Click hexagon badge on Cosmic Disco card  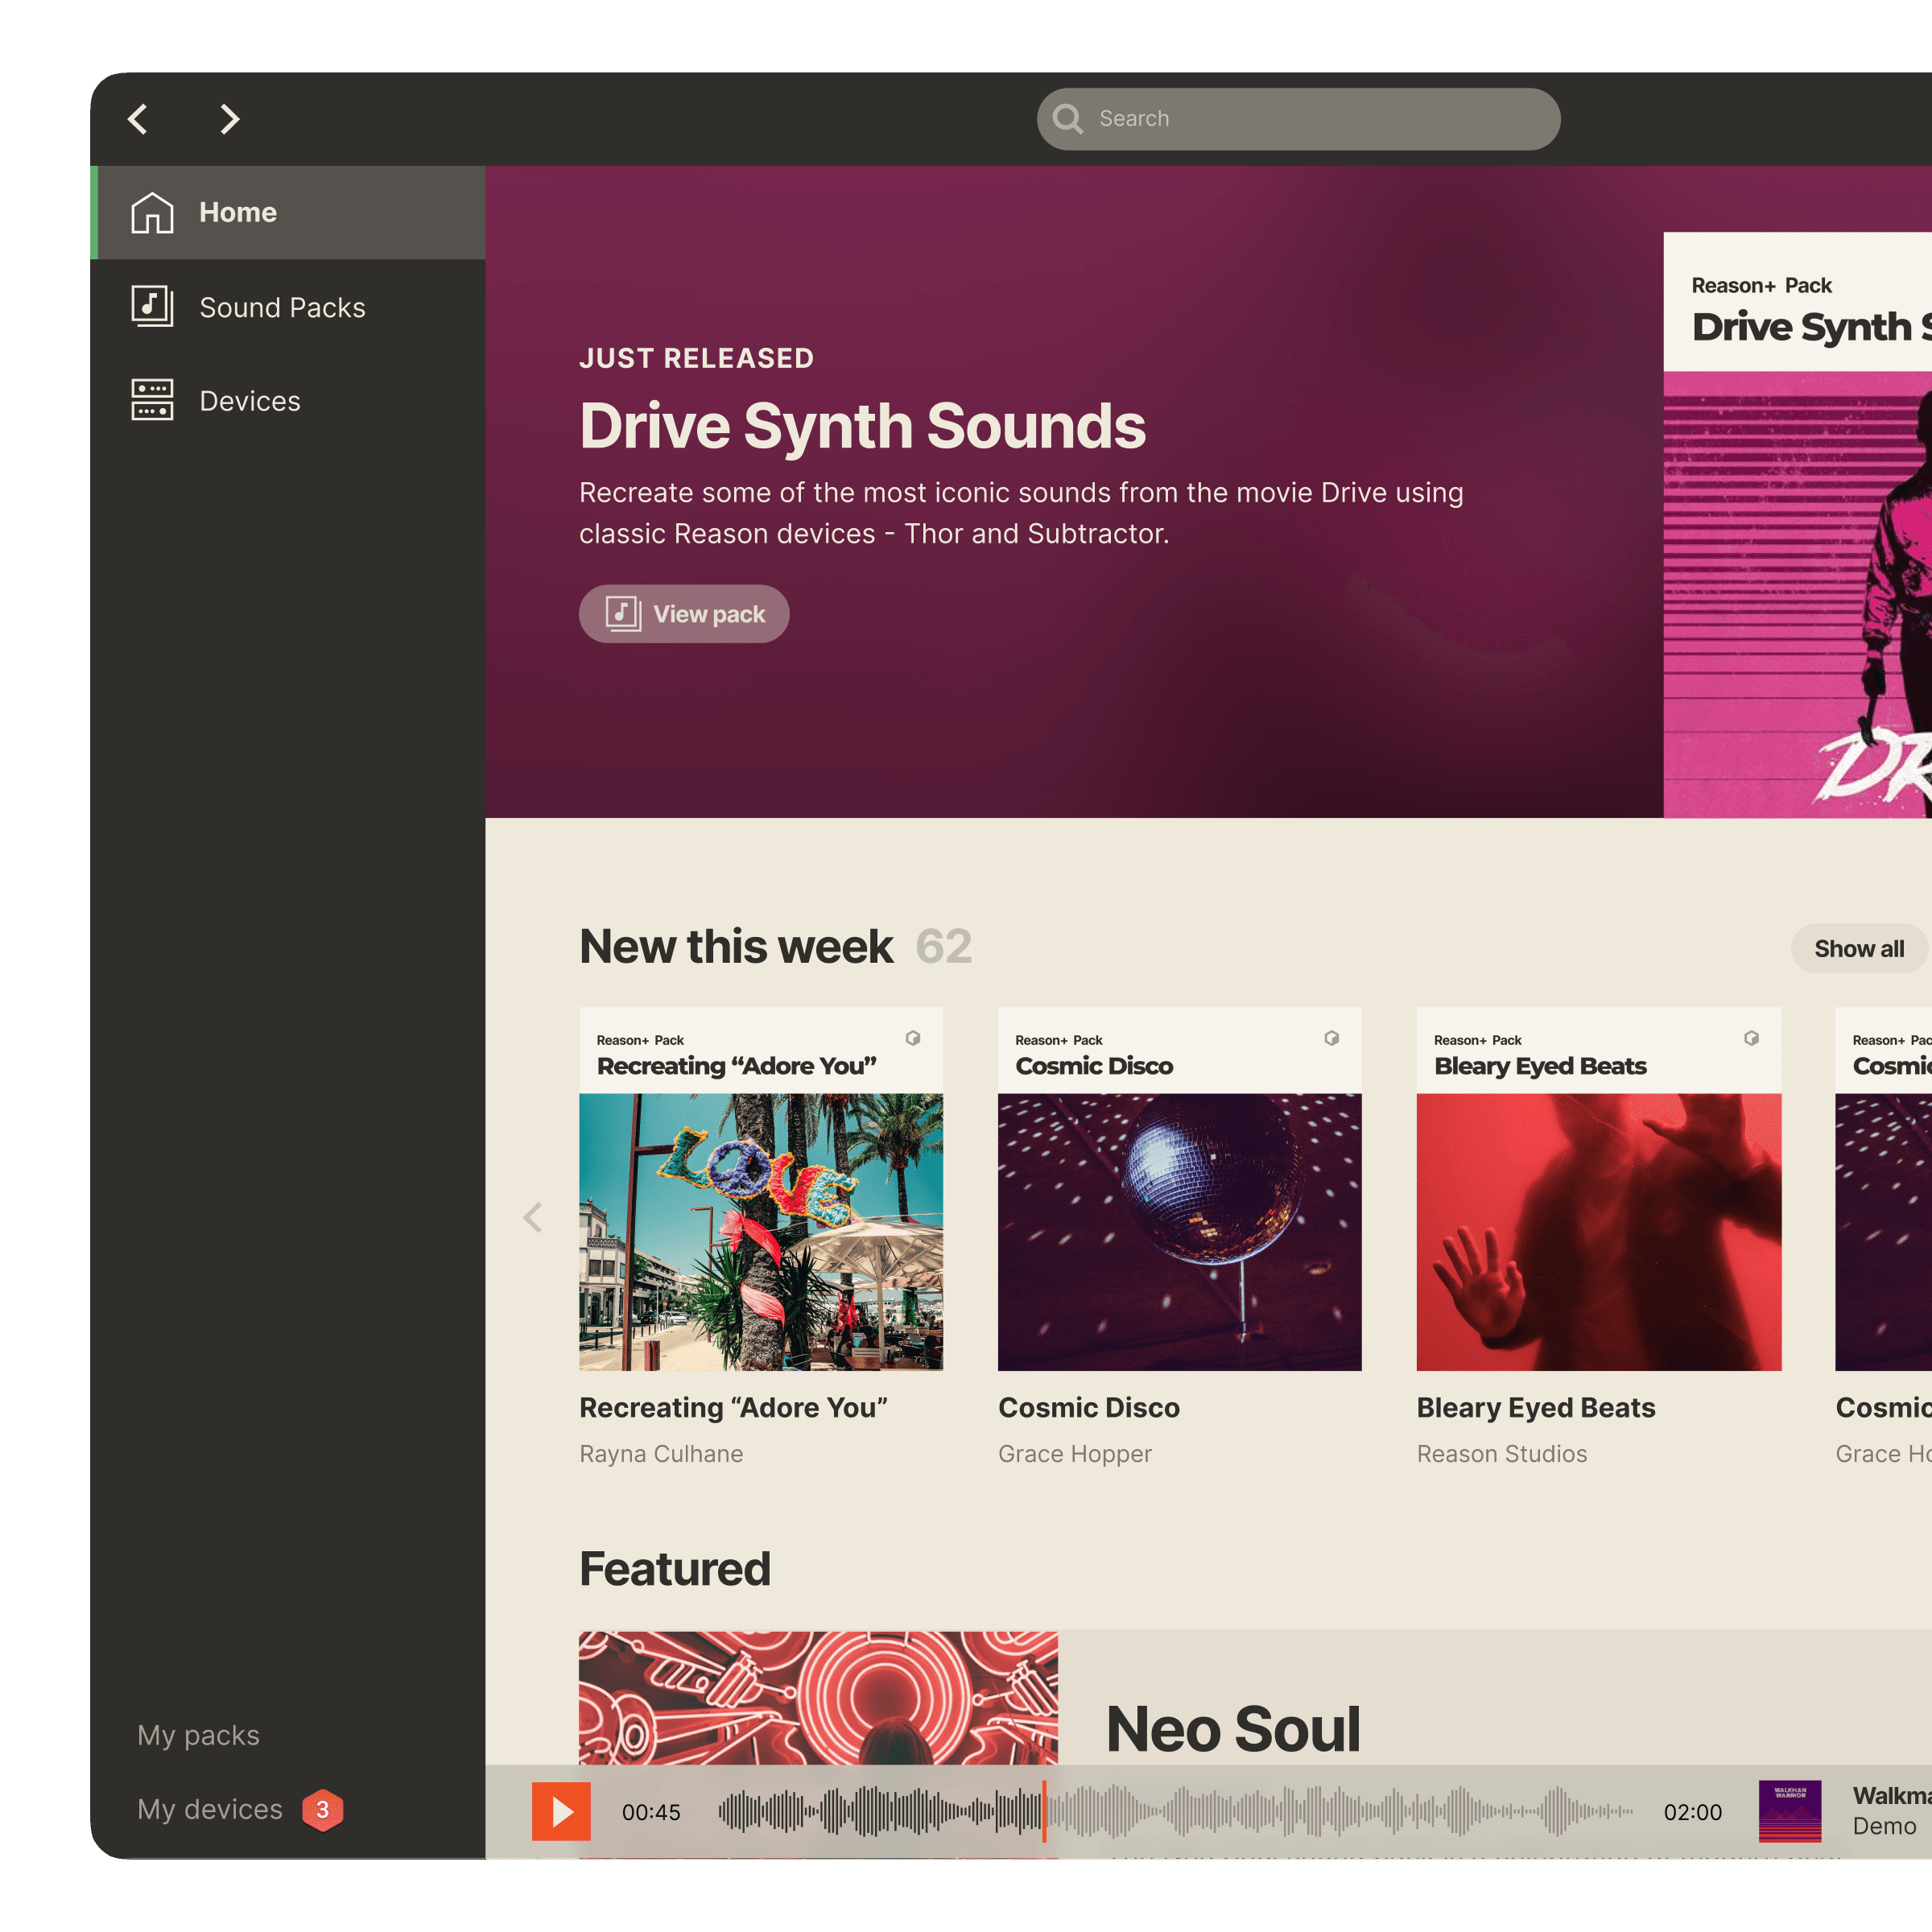[1331, 1038]
